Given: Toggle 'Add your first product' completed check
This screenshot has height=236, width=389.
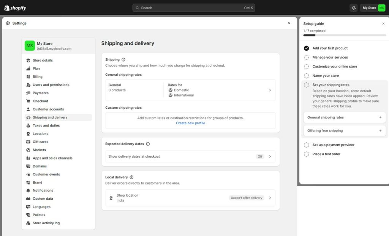Looking at the screenshot, I should coord(307,48).
